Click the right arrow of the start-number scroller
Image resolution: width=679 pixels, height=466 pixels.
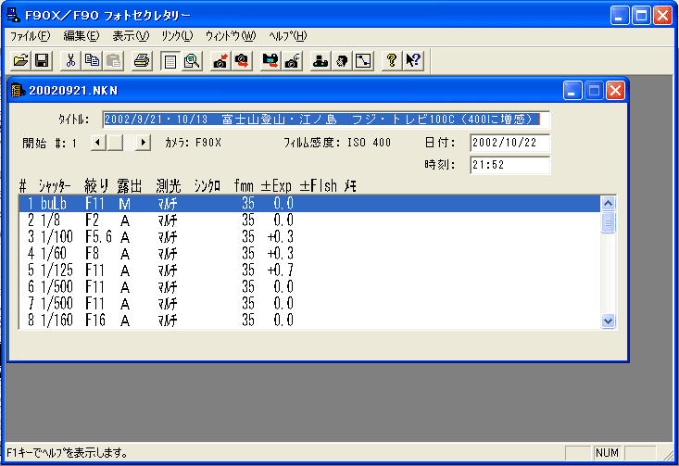pyautogui.click(x=144, y=142)
